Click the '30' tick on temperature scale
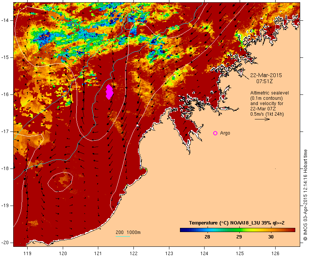The height and width of the screenshot is (257, 310). click(x=271, y=237)
